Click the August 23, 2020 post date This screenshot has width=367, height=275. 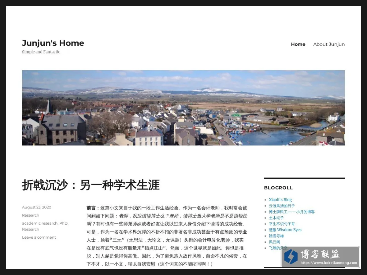point(36,207)
